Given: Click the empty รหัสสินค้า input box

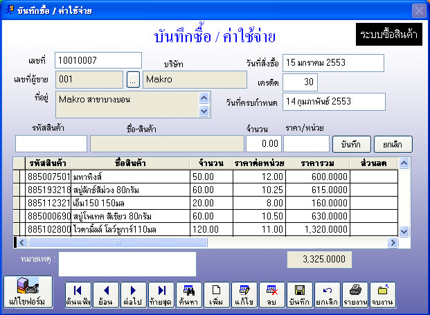Looking at the screenshot, I should pyautogui.click(x=51, y=143).
